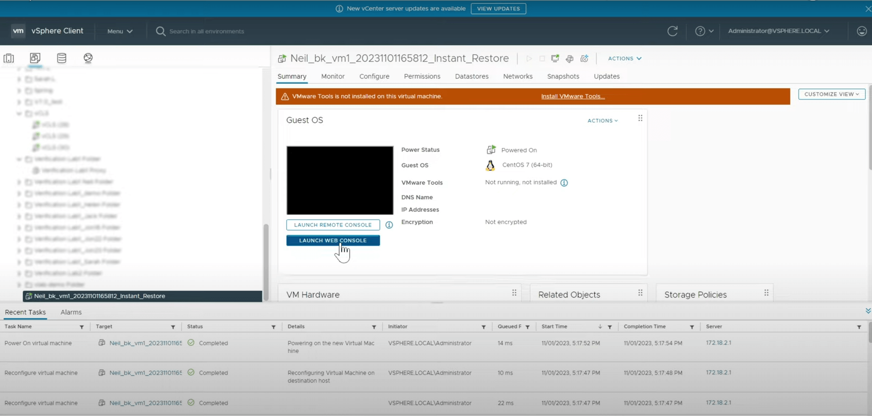872x416 pixels.
Task: Filter the Initiator column
Action: tap(484, 327)
